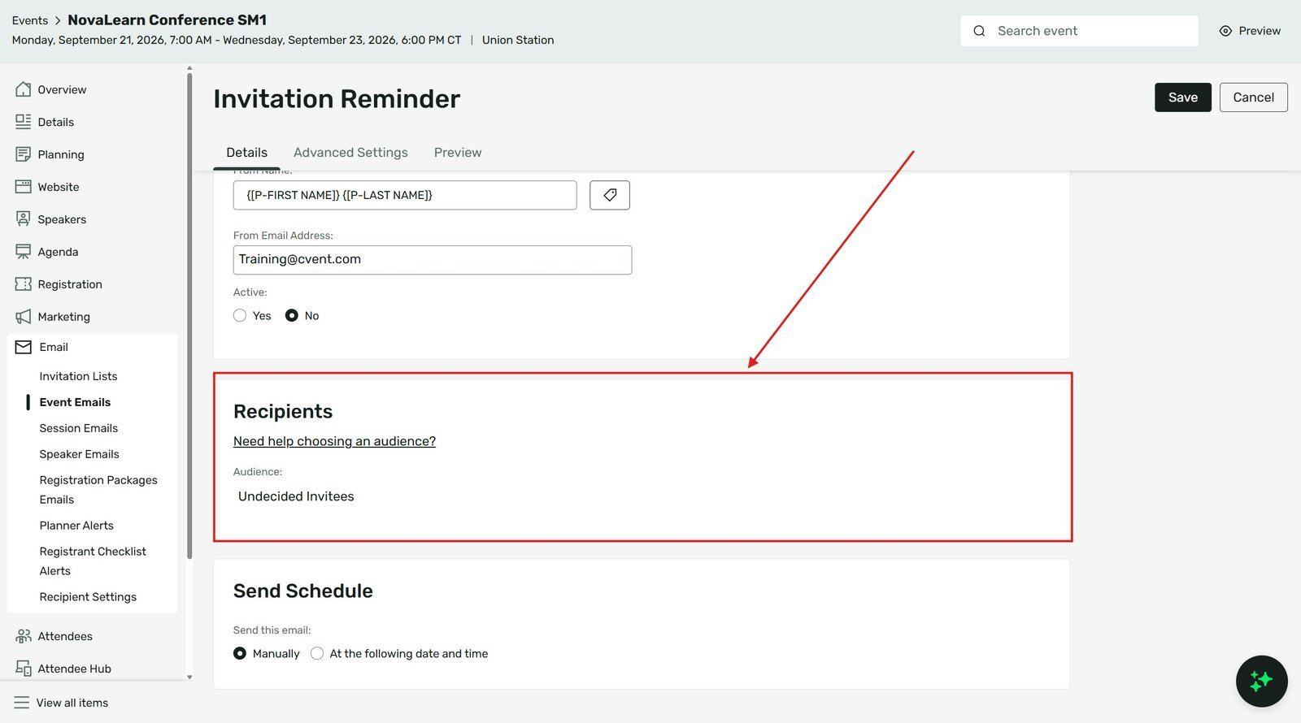This screenshot has height=723, width=1301.
Task: Select the No radio for Active
Action: (292, 315)
